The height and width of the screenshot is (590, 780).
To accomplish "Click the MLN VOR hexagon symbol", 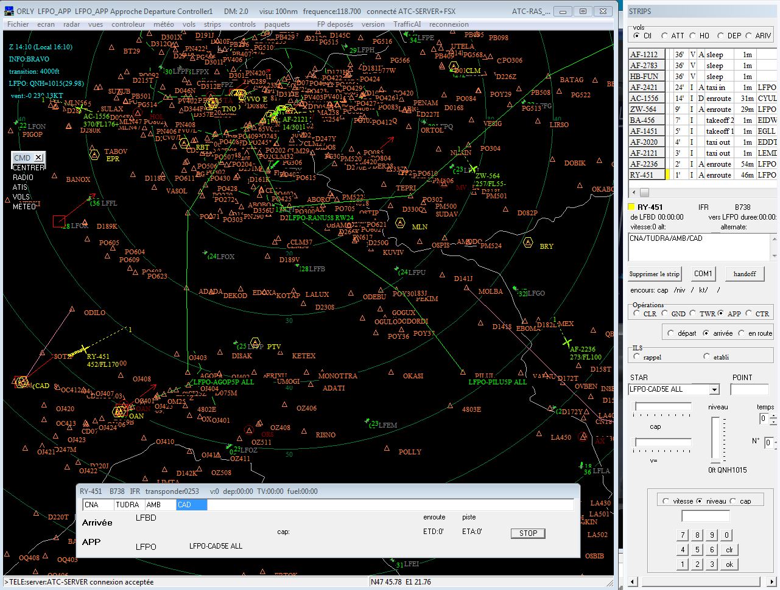I will [x=400, y=223].
